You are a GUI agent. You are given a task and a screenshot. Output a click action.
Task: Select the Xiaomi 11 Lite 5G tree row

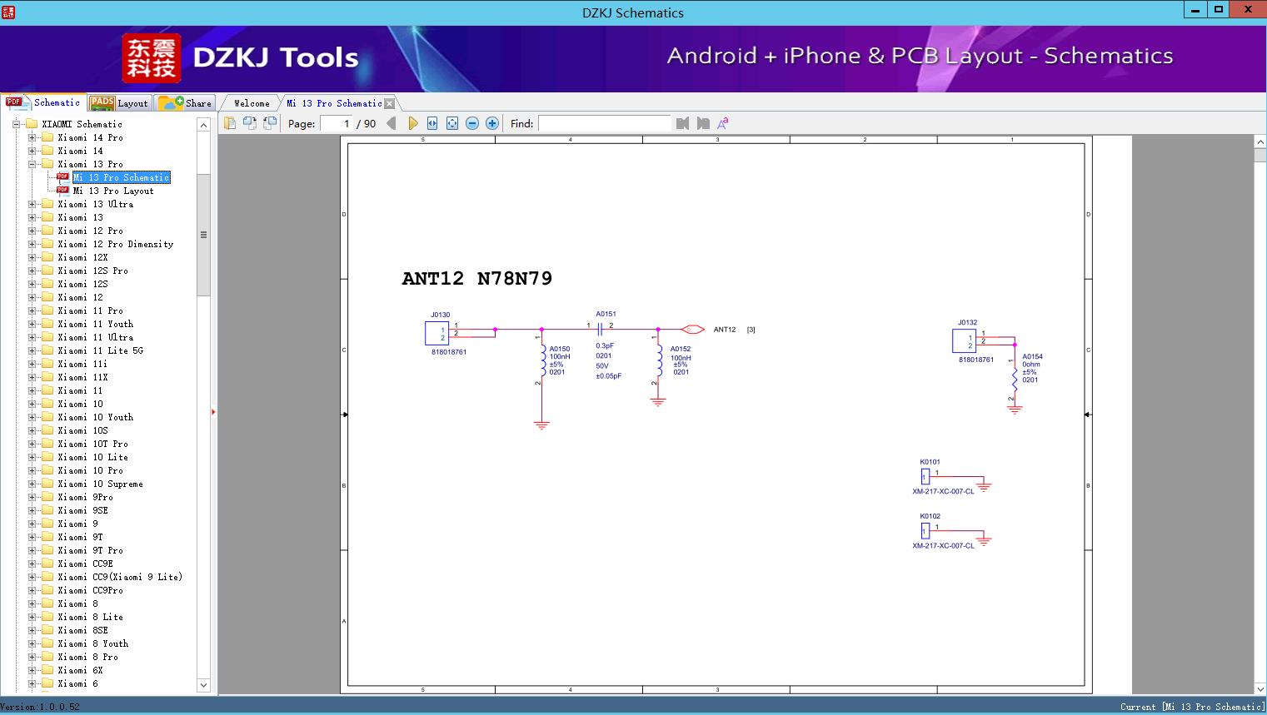pos(100,350)
